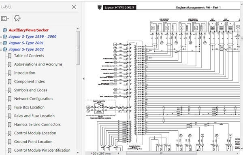This screenshot has width=243, height=155.
Task: Click the add new bookmark icon
Action: (x=17, y=19)
